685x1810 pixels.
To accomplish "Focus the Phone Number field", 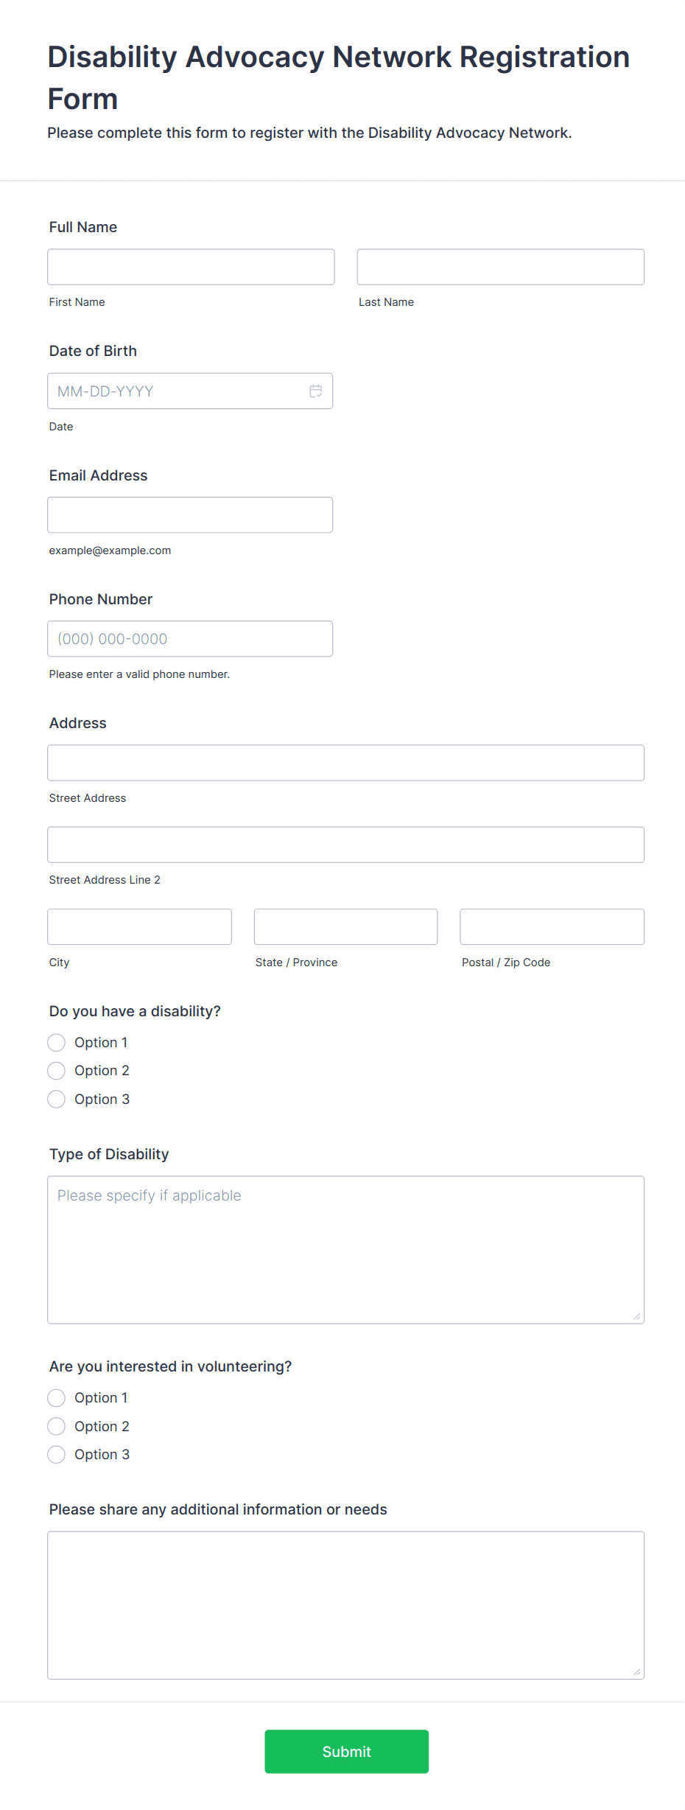I will pyautogui.click(x=190, y=638).
